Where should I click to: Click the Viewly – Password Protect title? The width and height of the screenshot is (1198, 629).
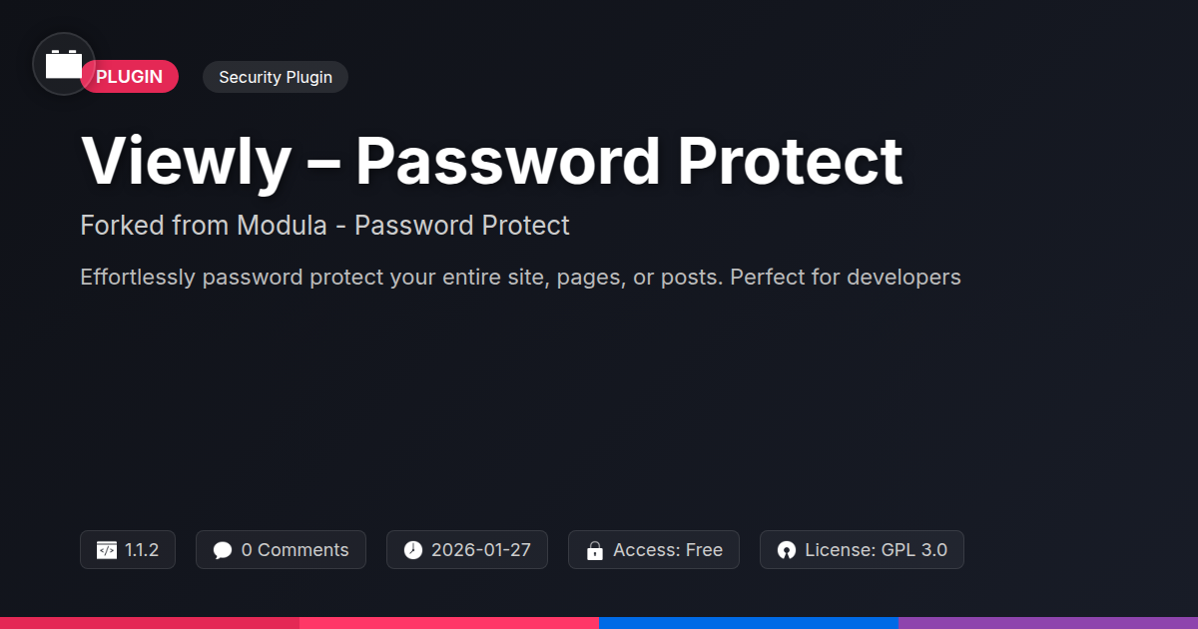tap(491, 160)
